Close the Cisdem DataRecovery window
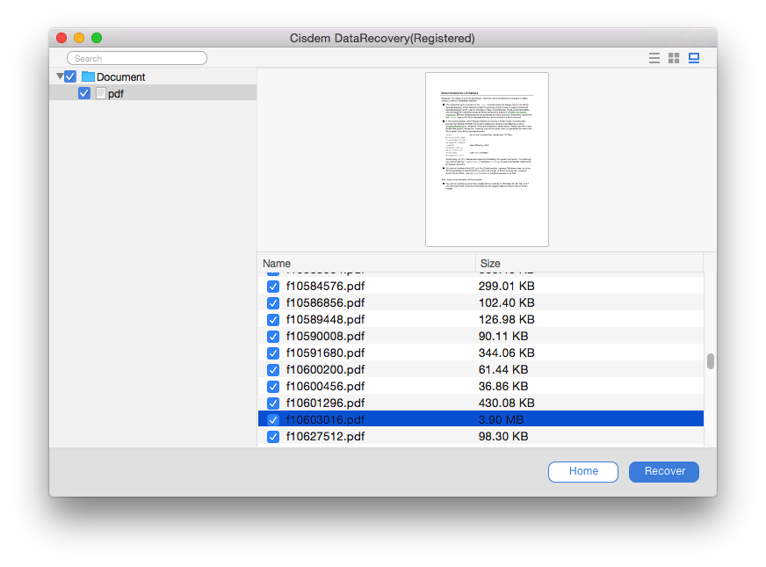Screen dimensions: 766x567 click(61, 38)
